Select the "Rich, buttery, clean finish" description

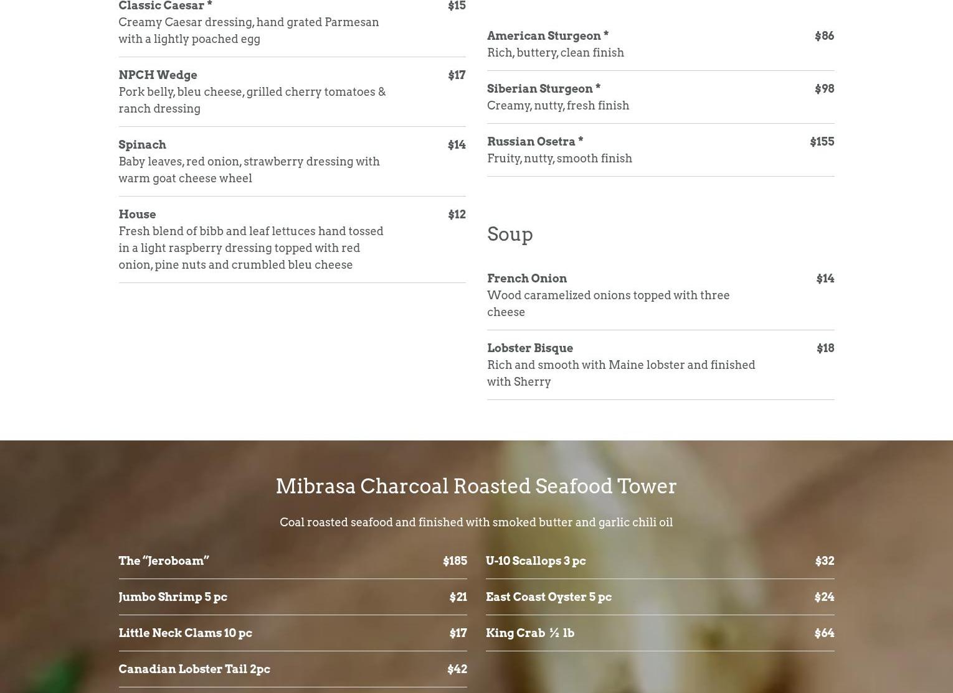pyautogui.click(x=556, y=52)
